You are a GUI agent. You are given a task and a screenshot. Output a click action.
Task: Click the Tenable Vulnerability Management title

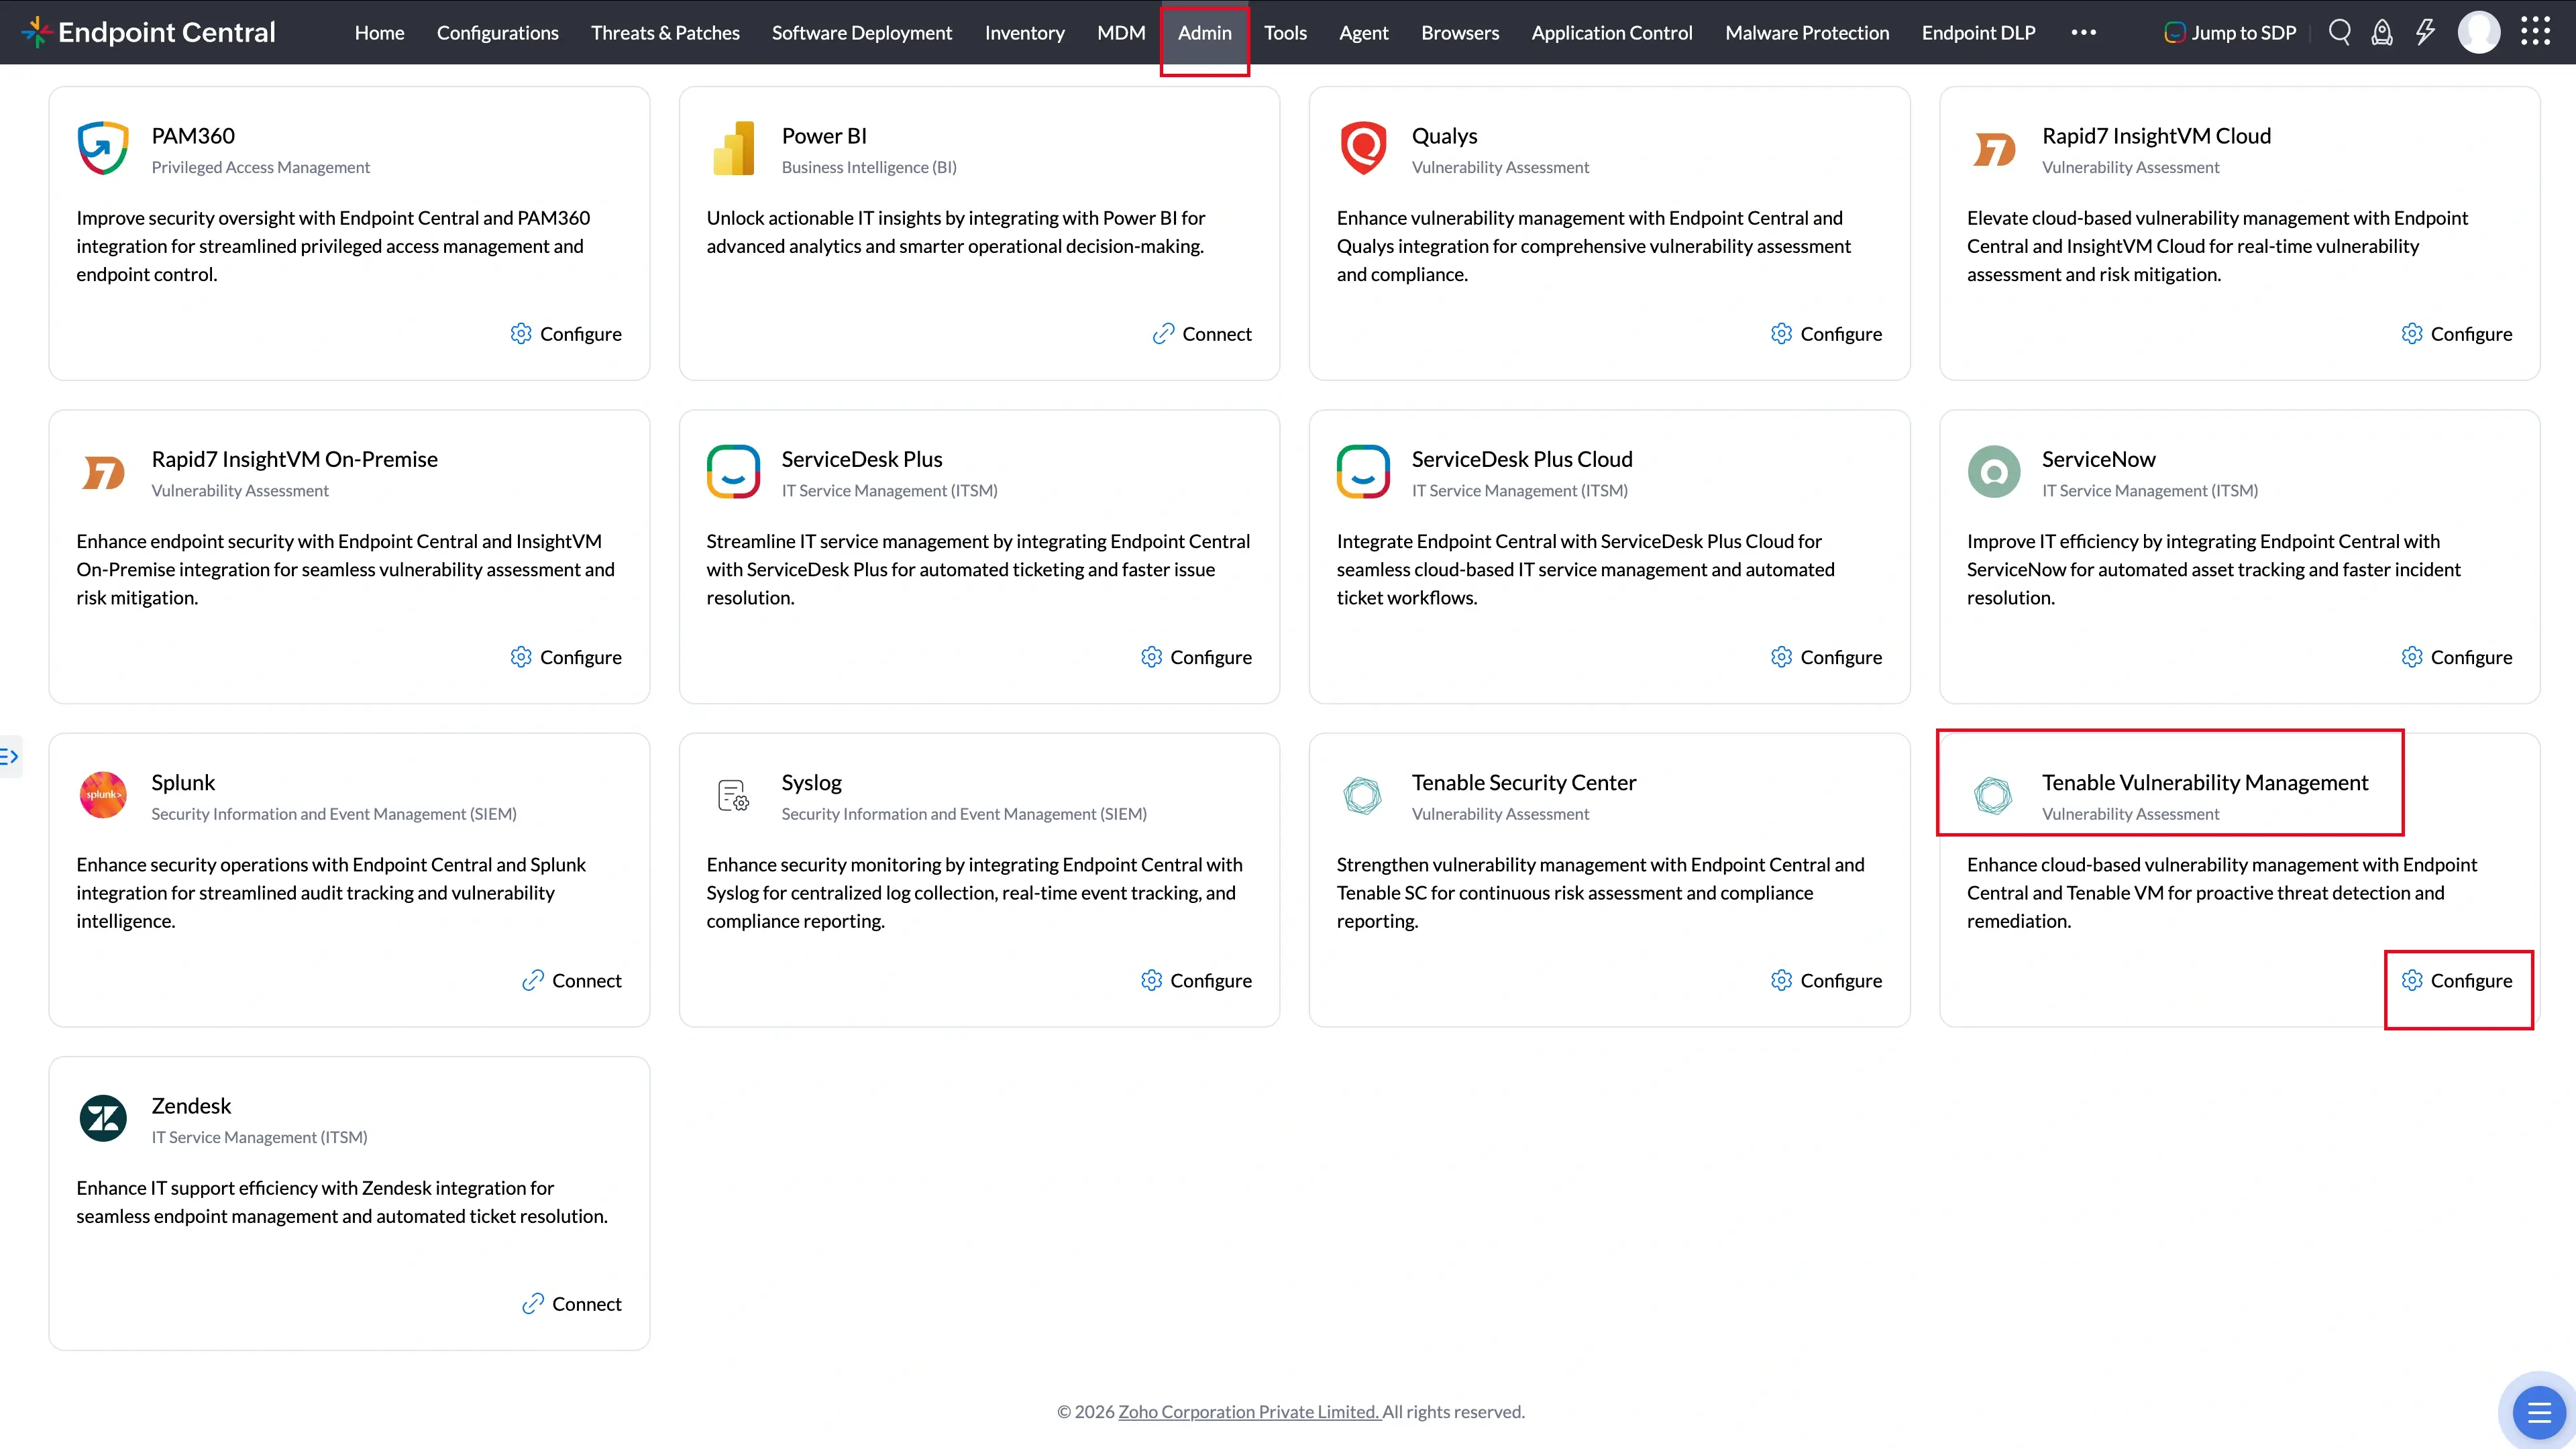pos(2205,783)
